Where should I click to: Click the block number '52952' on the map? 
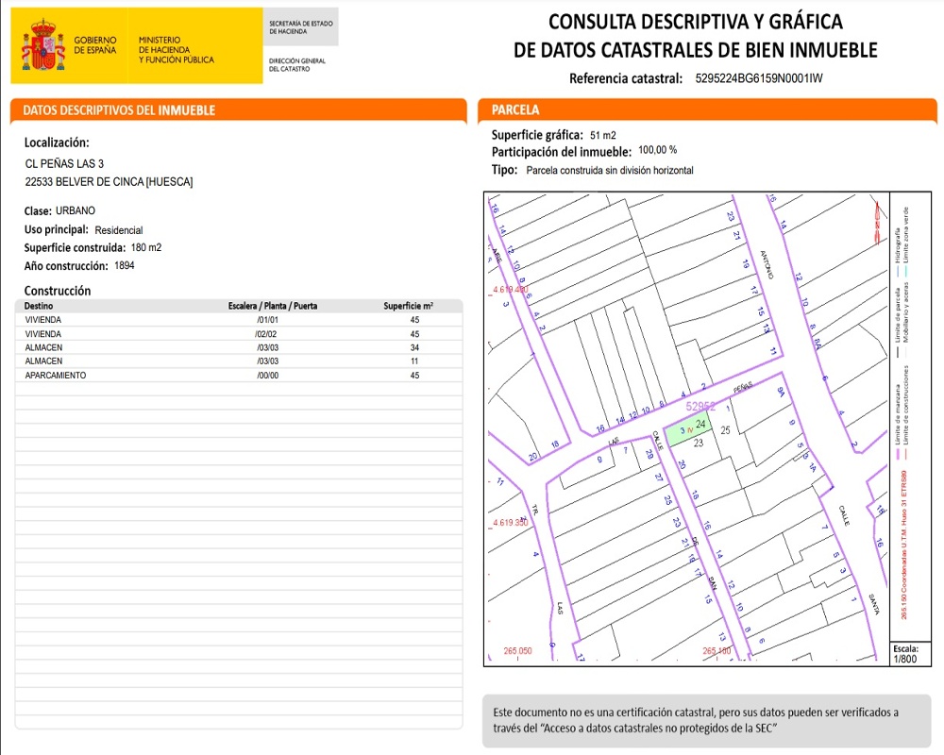[x=700, y=407]
